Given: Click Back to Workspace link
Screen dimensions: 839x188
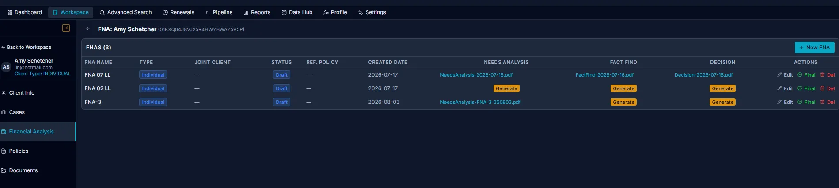Looking at the screenshot, I should [27, 47].
